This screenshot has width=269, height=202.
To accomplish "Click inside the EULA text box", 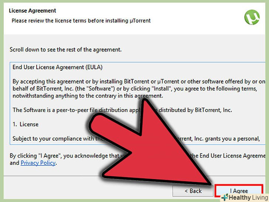I will [137, 103].
